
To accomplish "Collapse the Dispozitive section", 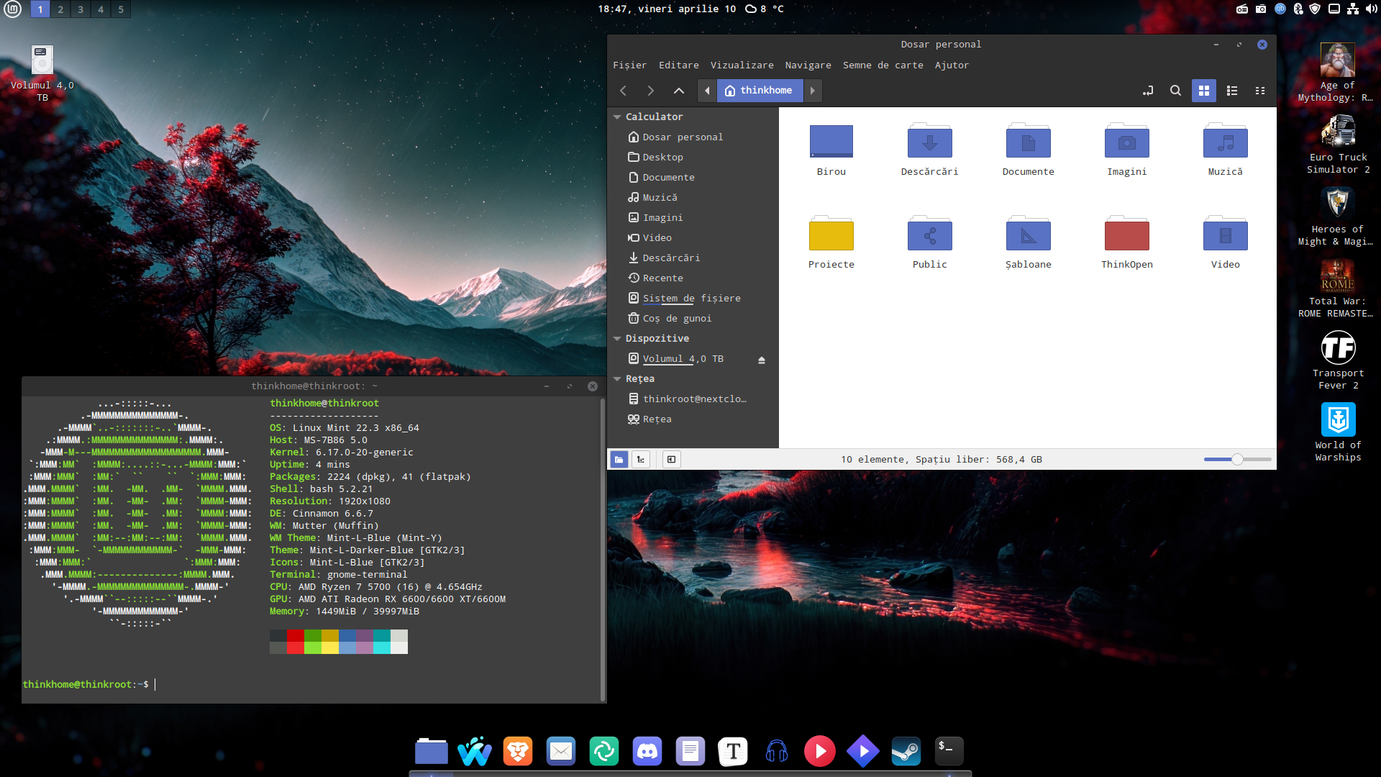I will [617, 337].
